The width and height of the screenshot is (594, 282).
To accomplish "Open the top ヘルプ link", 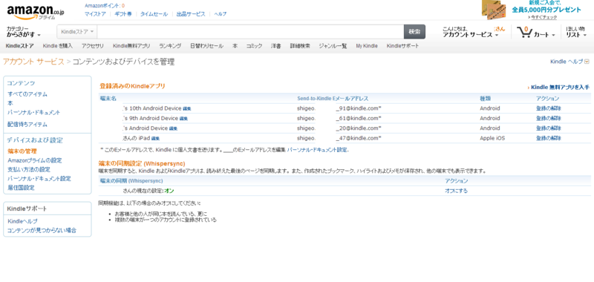I will [220, 14].
